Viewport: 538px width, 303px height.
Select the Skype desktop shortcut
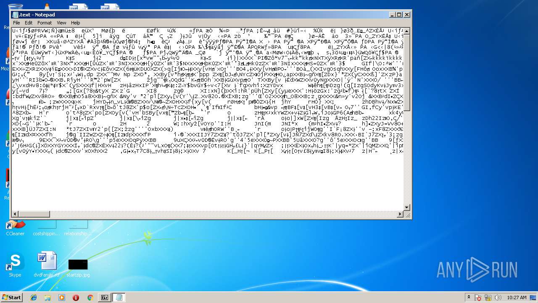click(x=15, y=265)
